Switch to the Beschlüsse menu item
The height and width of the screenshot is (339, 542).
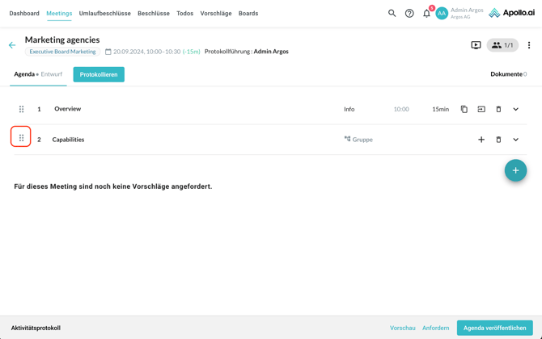[154, 13]
